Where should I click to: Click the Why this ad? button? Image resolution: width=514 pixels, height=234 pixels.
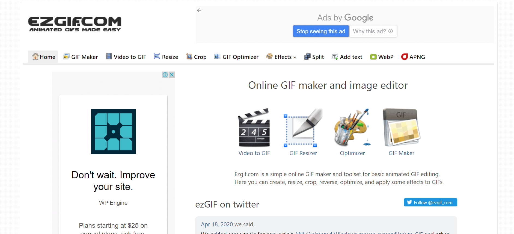[373, 31]
